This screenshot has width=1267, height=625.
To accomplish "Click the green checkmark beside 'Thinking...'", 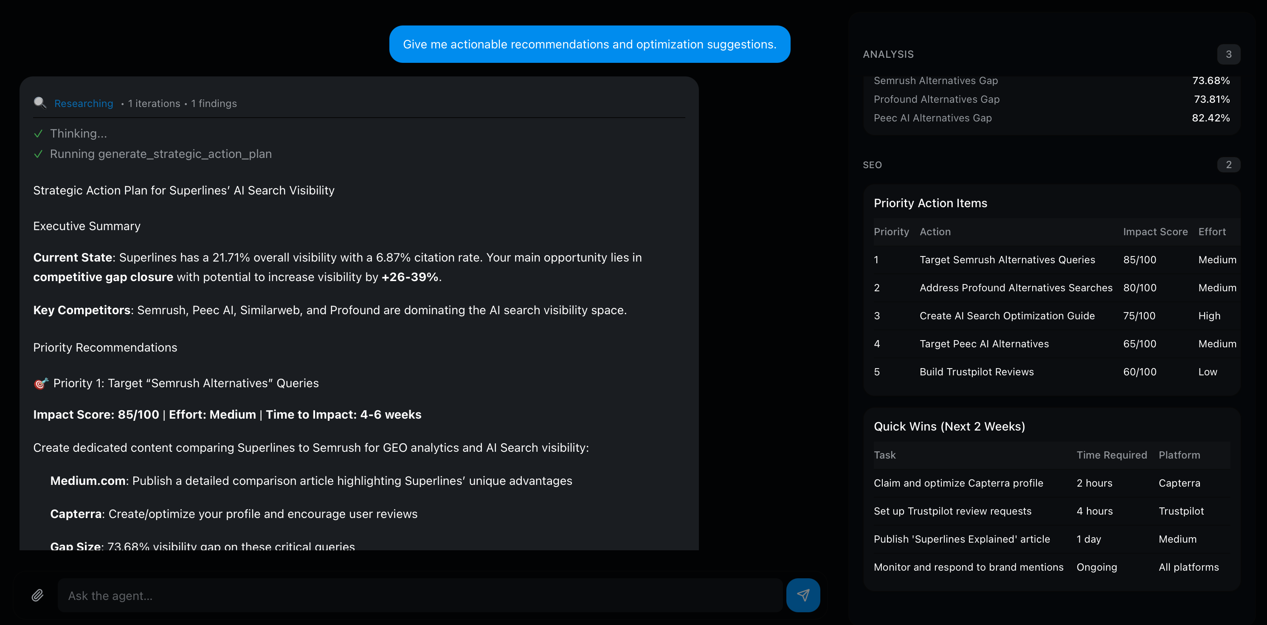I will tap(39, 133).
